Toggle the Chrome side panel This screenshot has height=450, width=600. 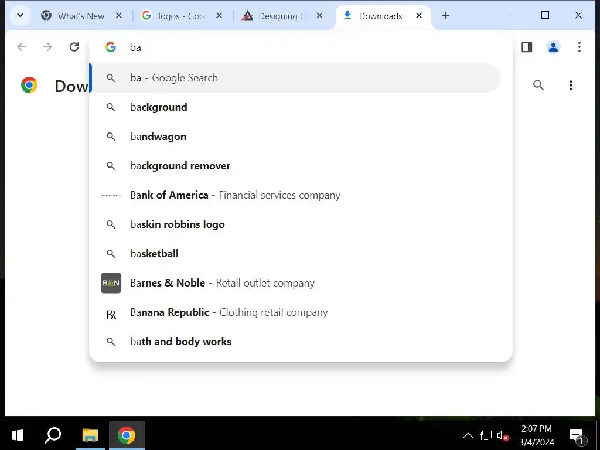527,47
